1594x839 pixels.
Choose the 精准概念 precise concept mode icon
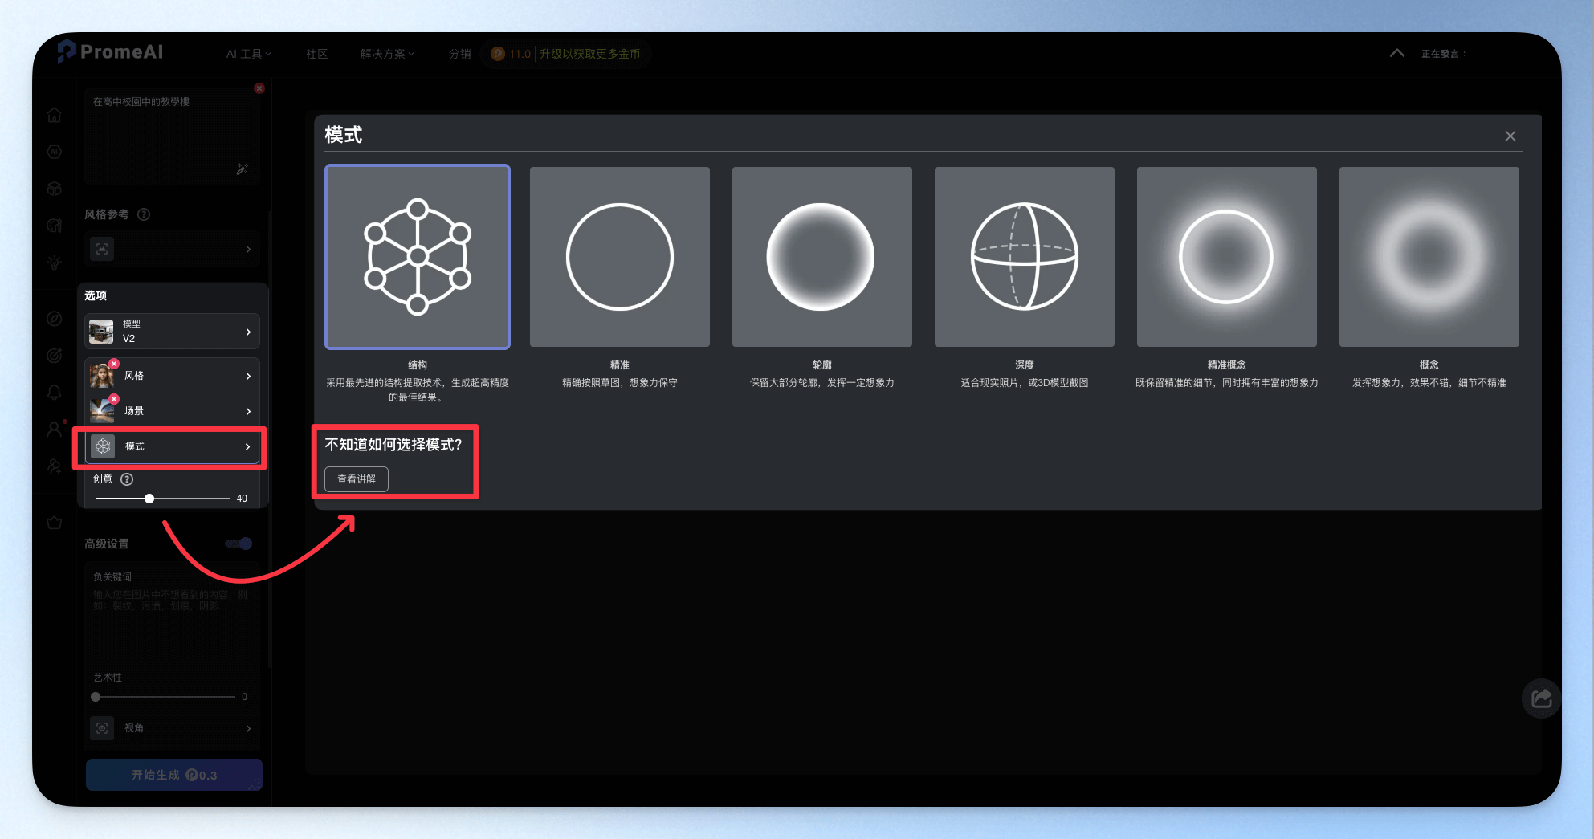[x=1227, y=257]
